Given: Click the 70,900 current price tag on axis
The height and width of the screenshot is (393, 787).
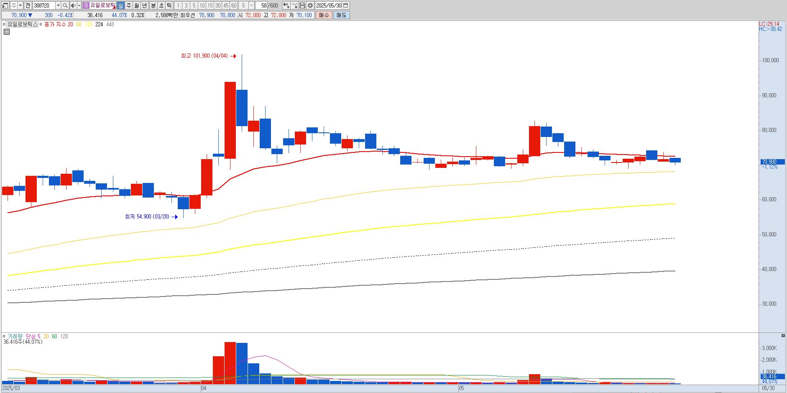Looking at the screenshot, I should coord(772,162).
